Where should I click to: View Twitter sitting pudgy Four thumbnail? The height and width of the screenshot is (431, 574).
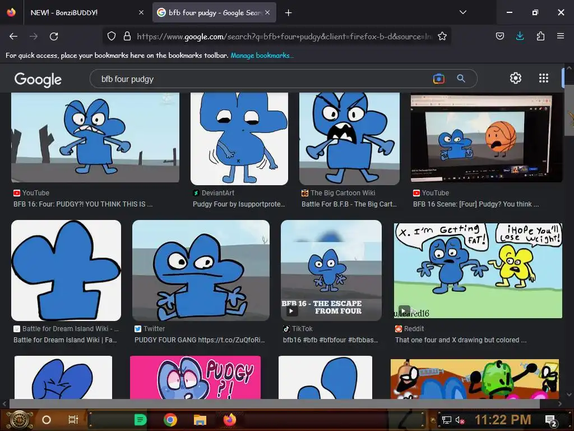(x=201, y=270)
